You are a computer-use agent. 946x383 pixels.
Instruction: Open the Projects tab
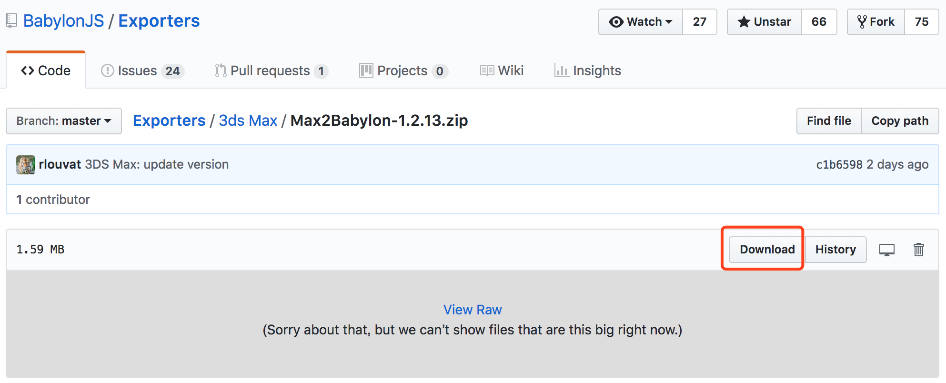403,71
